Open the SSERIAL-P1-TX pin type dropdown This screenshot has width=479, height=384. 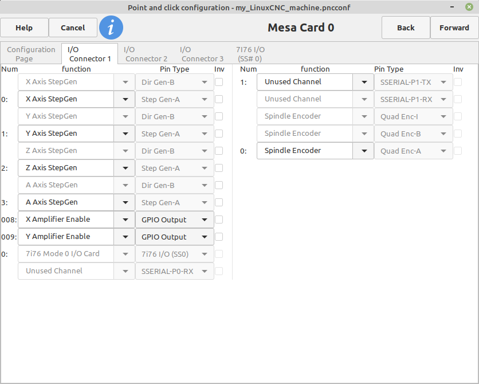coord(413,82)
